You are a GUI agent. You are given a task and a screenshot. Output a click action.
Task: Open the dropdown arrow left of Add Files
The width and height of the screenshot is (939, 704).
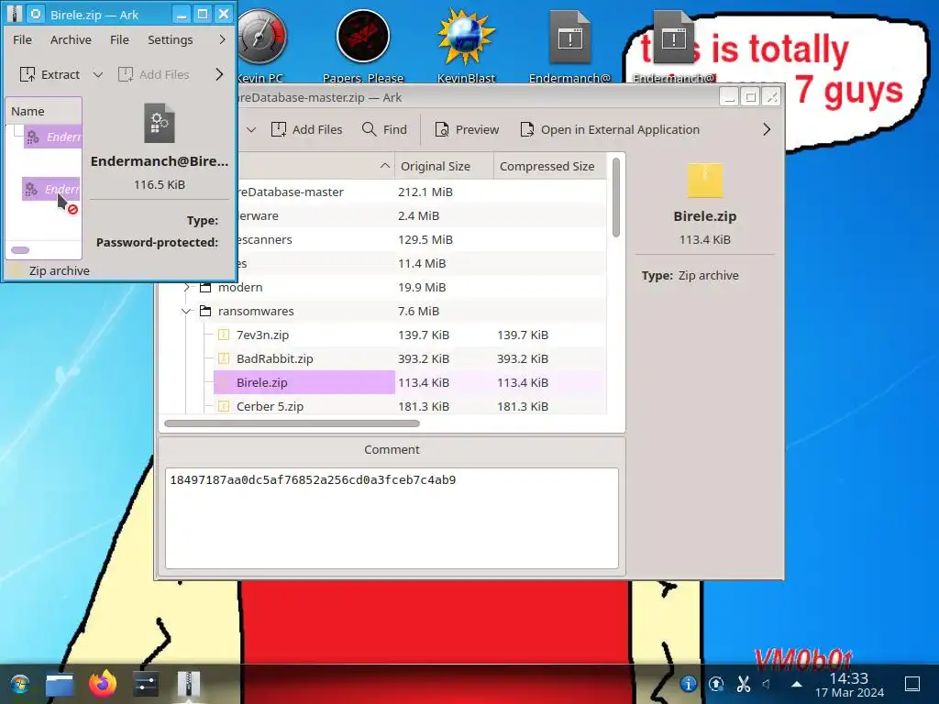click(251, 129)
